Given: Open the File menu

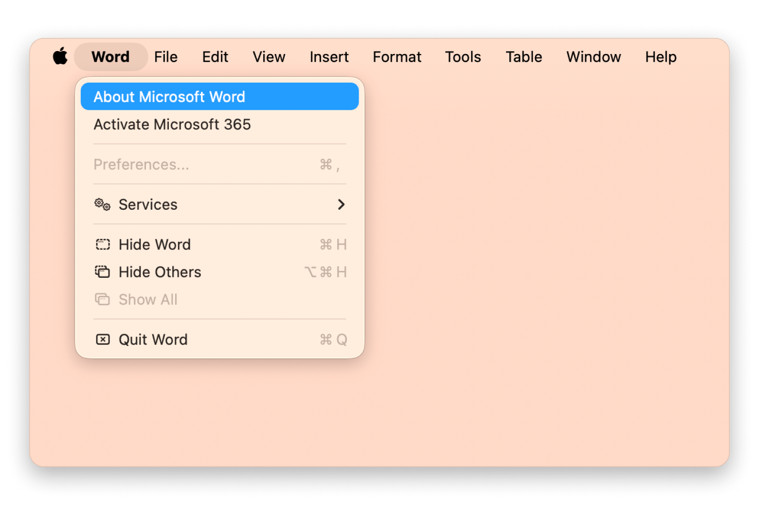Looking at the screenshot, I should 166,57.
